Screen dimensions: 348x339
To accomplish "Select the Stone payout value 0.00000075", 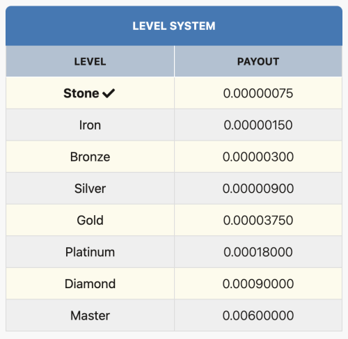I will pyautogui.click(x=258, y=93).
